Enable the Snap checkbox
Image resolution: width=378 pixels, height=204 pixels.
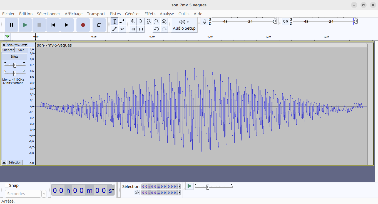click(7, 185)
